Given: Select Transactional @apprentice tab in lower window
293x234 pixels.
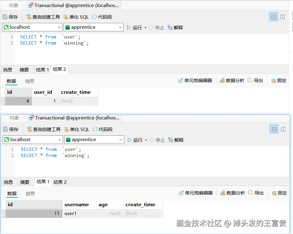Looking at the screenshot, I should click(x=75, y=118).
